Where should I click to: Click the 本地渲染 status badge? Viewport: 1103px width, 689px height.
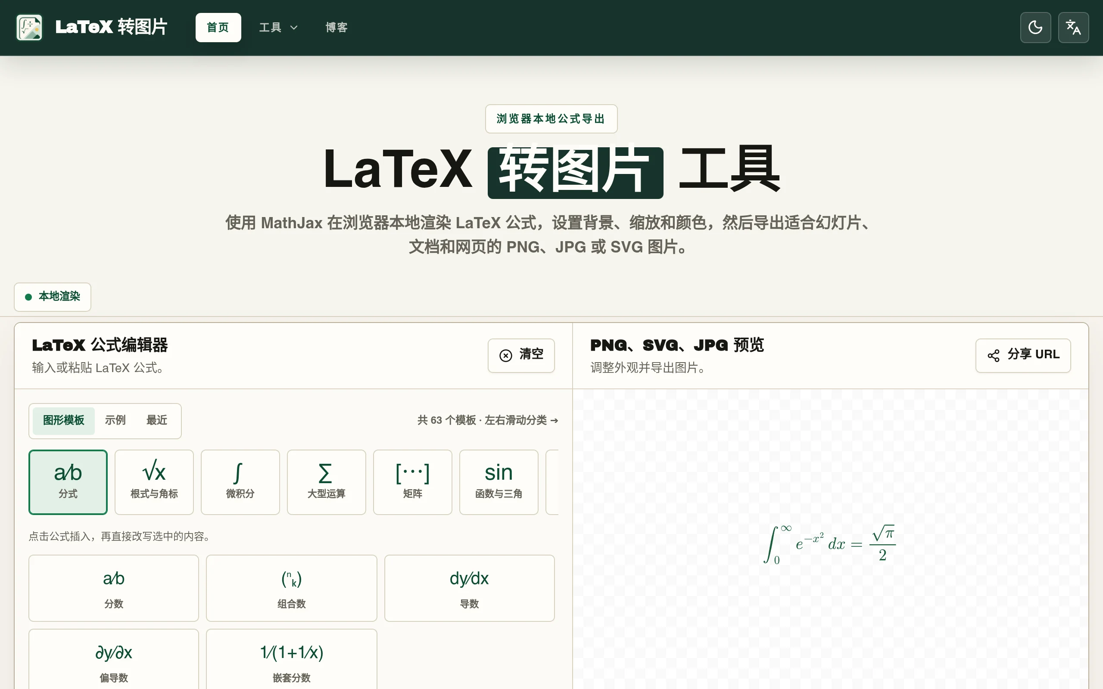[53, 297]
